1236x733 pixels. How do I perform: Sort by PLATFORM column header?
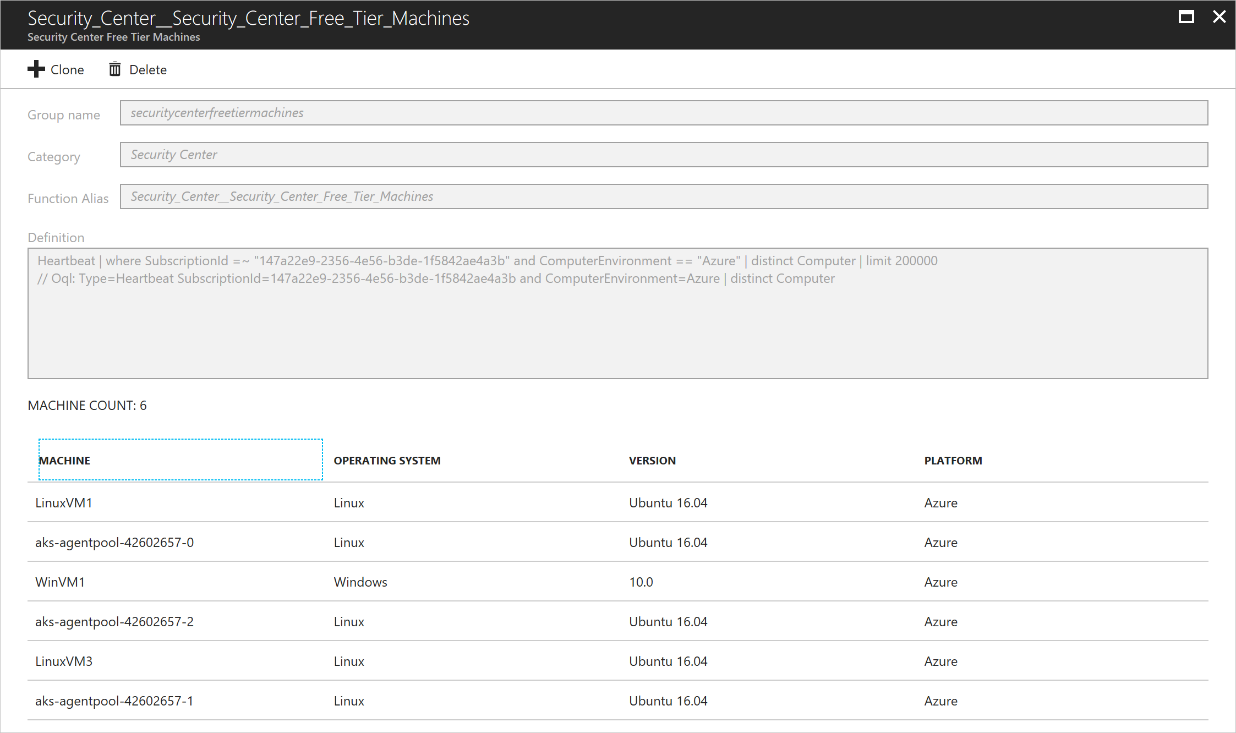953,461
